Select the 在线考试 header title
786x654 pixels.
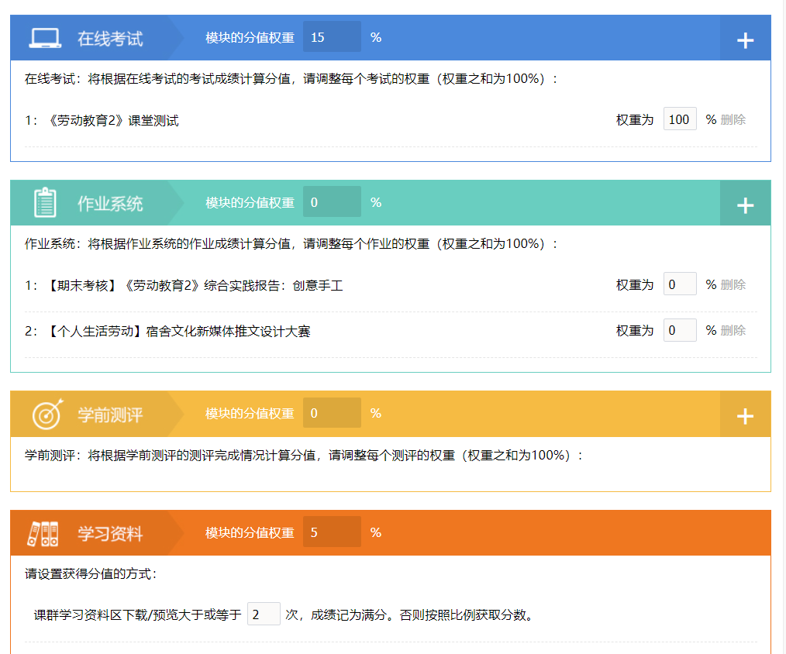(x=110, y=39)
